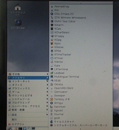Expand the グラフィックス submenu arrow
The width and height of the screenshot is (119, 130).
[47, 88]
